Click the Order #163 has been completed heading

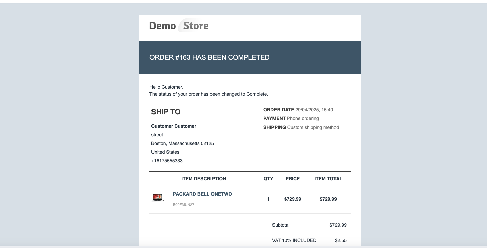[209, 57]
